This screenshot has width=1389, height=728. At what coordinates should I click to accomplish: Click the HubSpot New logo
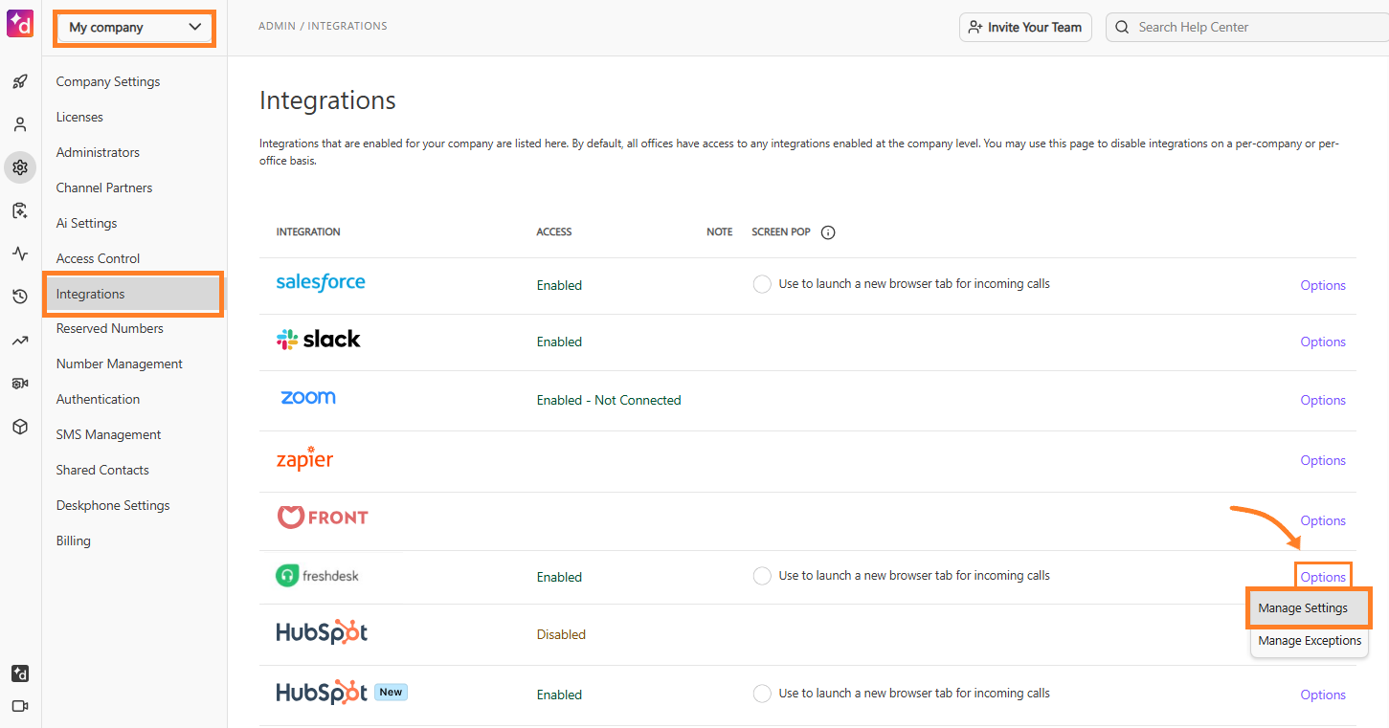pos(322,693)
